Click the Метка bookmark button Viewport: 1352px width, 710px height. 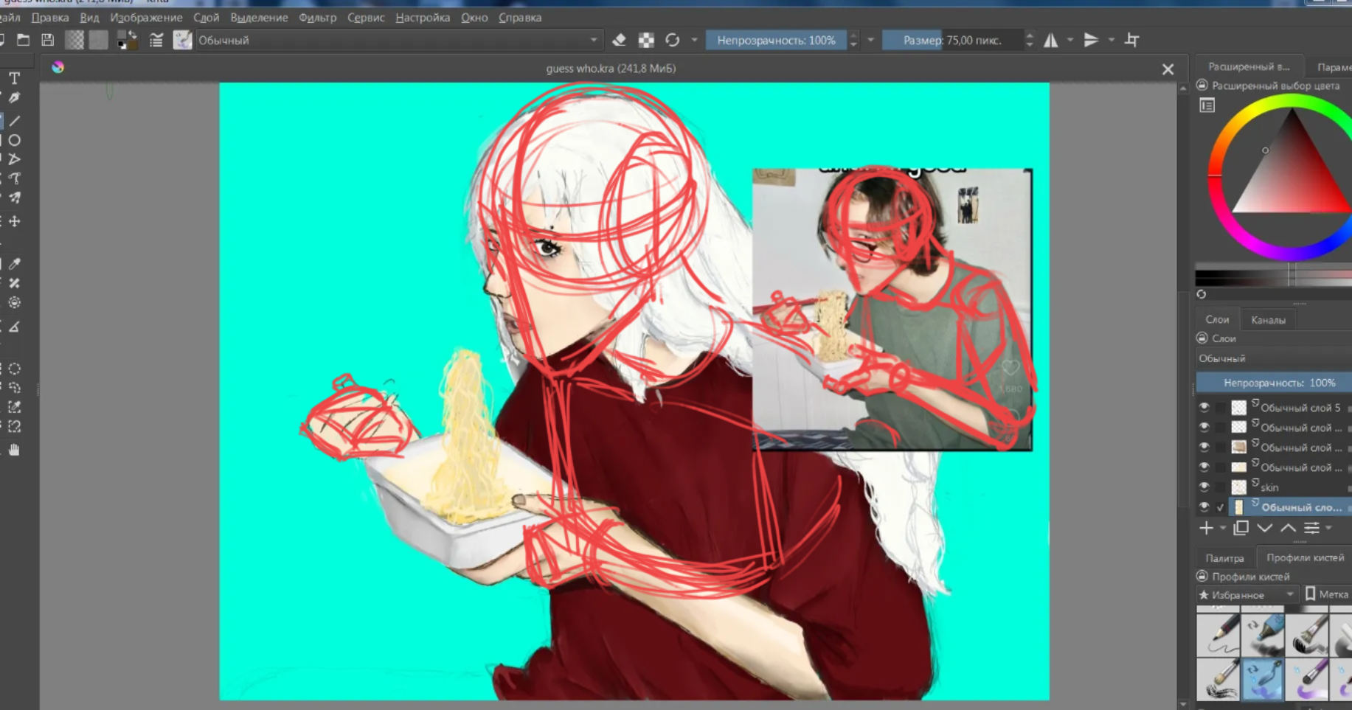click(x=1327, y=594)
